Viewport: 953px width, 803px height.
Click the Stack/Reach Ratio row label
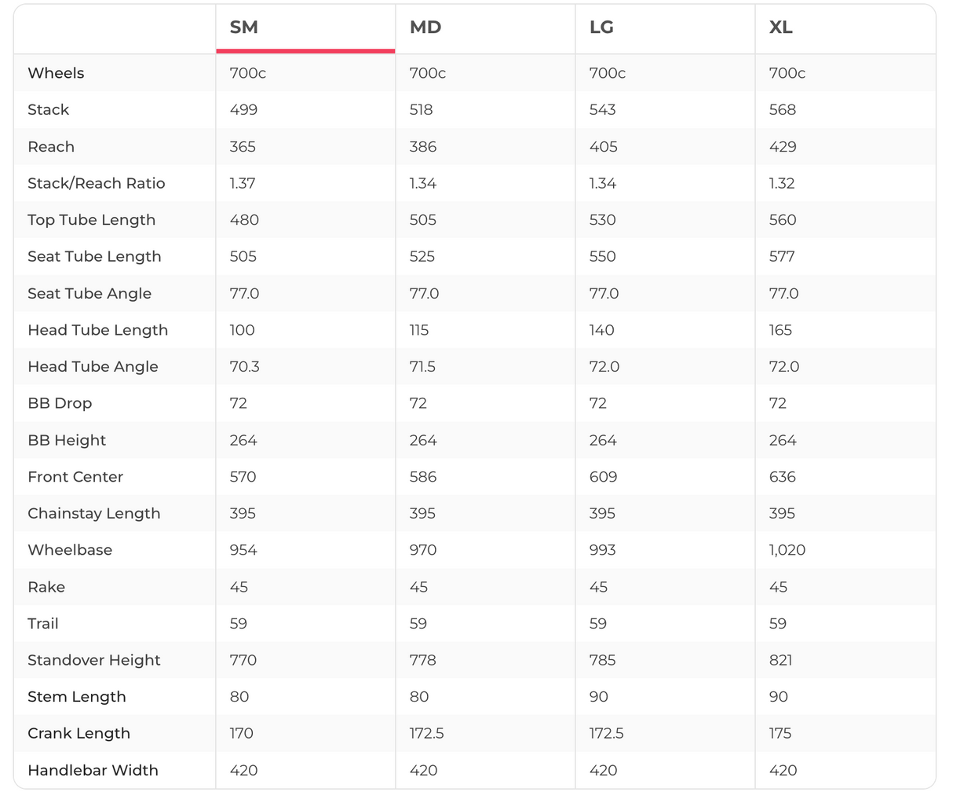pos(97,183)
